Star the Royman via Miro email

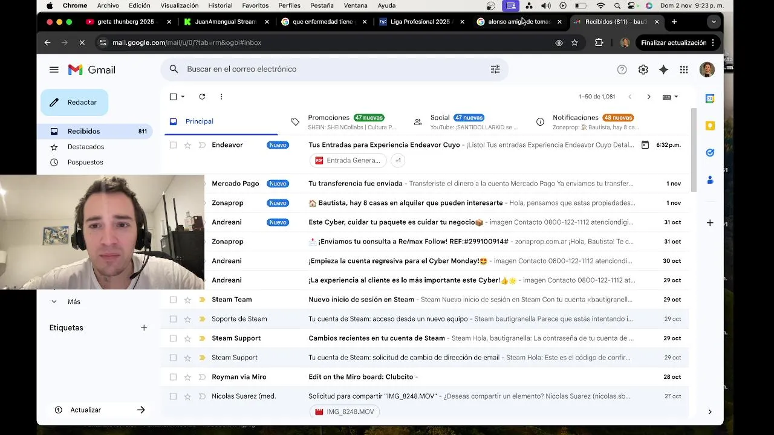[x=187, y=377]
